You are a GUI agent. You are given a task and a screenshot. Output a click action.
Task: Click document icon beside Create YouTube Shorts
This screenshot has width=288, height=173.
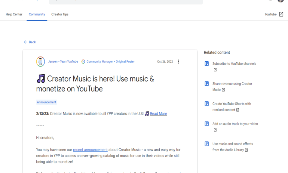point(207,104)
